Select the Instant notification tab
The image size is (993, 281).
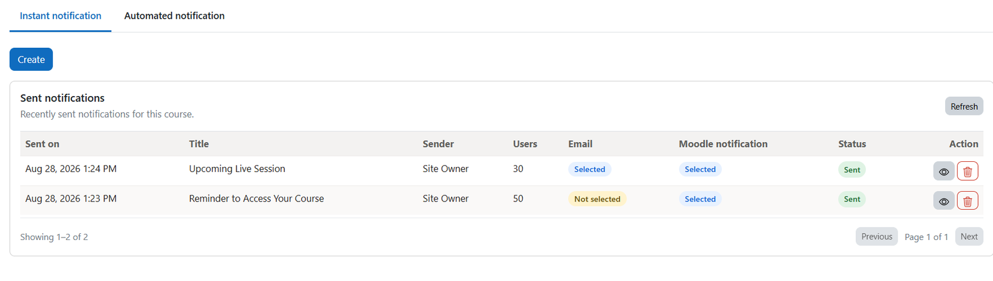(60, 16)
